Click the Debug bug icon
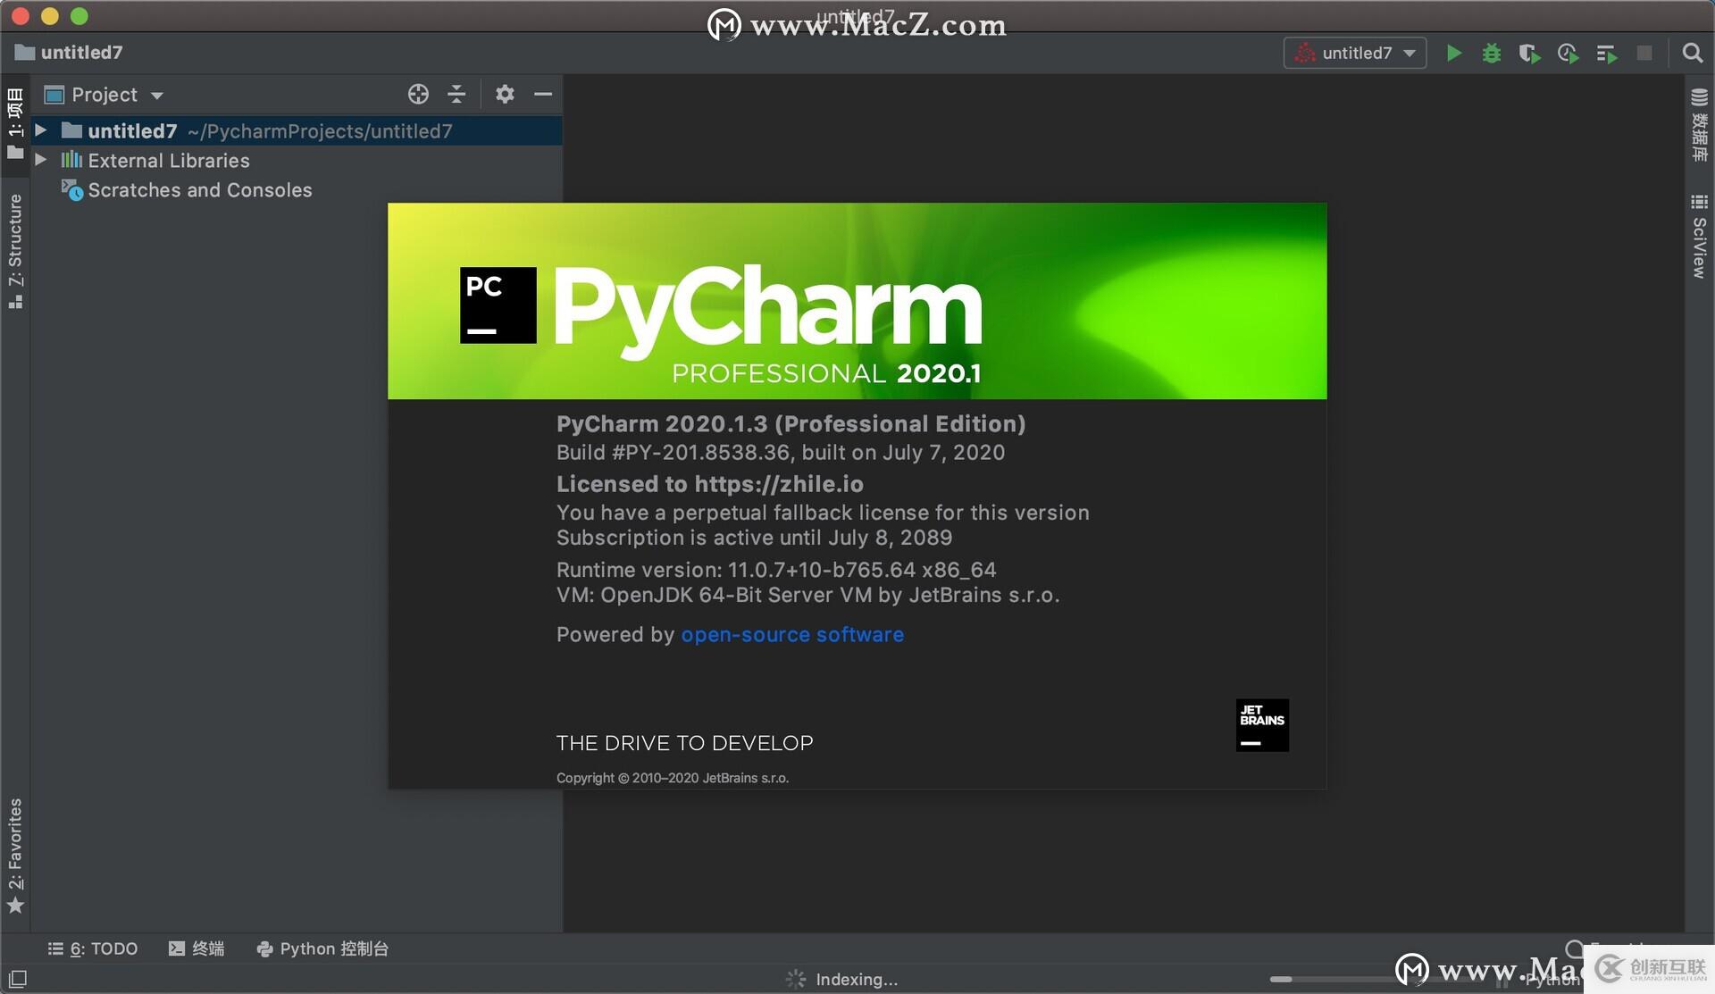The height and width of the screenshot is (994, 1715). 1491,54
